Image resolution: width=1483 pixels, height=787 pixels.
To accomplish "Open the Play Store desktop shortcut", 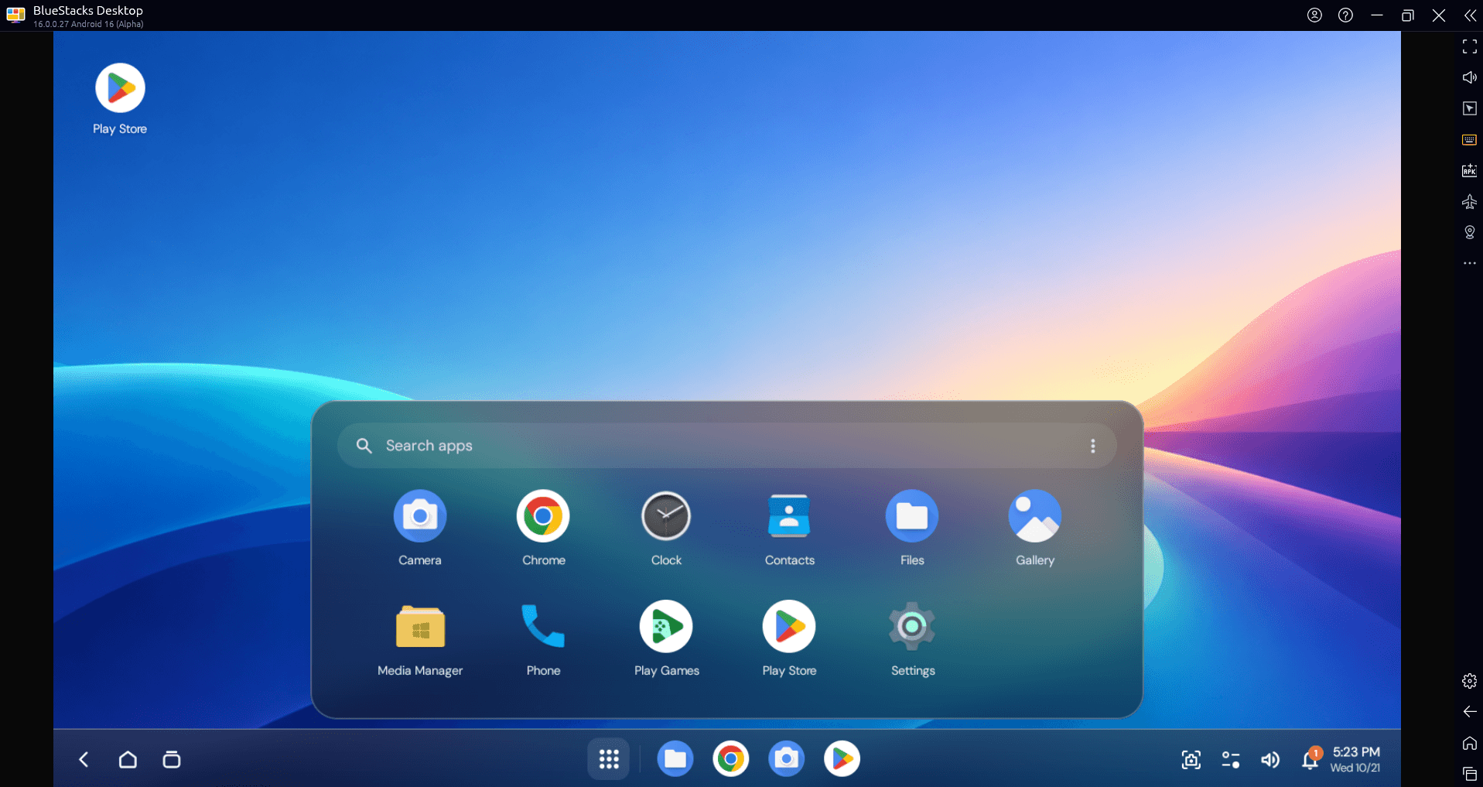I will click(120, 88).
